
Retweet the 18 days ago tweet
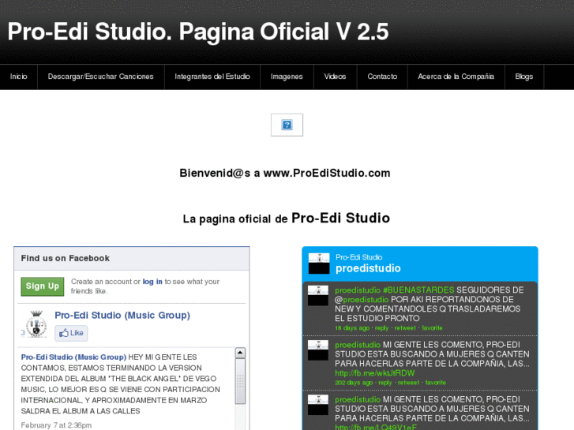pyautogui.click(x=405, y=328)
